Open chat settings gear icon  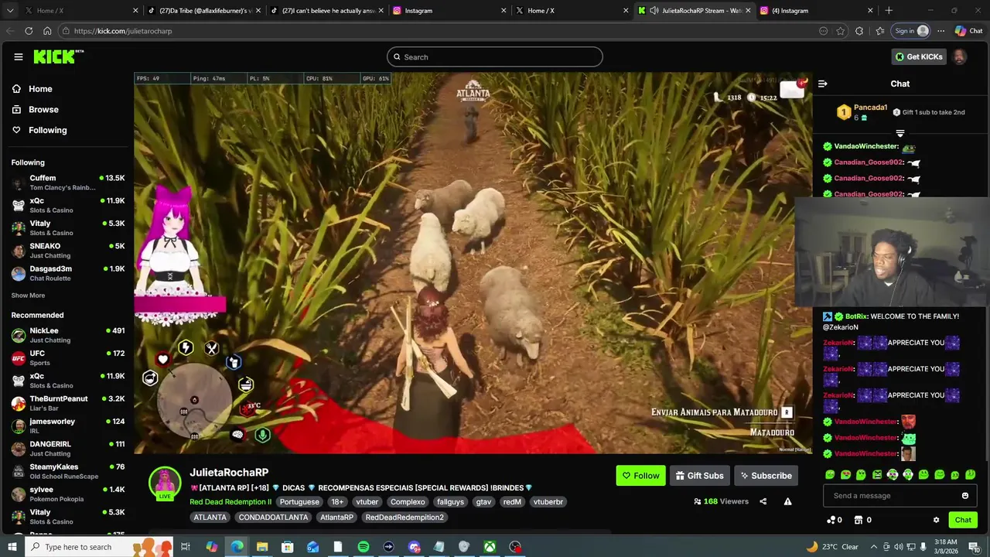936,520
